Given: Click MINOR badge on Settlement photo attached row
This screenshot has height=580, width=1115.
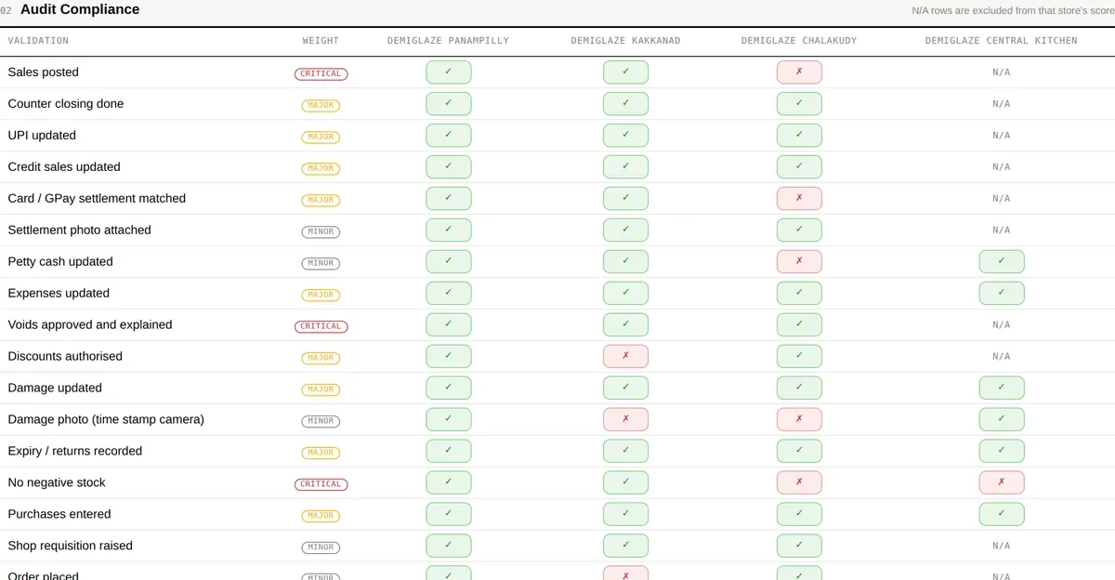Looking at the screenshot, I should [321, 231].
